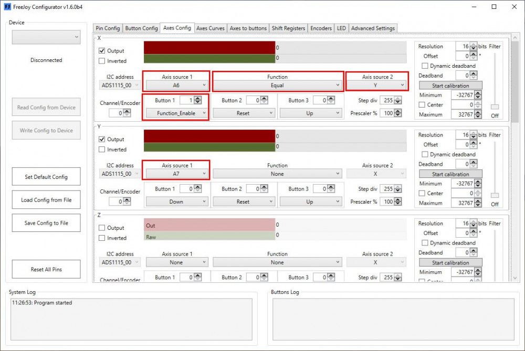Open X Button 1 Function_Enable dropdown
The width and height of the screenshot is (525, 351).
177,113
